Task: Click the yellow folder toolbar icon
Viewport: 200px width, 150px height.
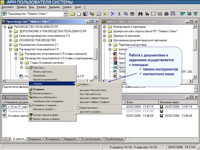Action: (x=72, y=14)
